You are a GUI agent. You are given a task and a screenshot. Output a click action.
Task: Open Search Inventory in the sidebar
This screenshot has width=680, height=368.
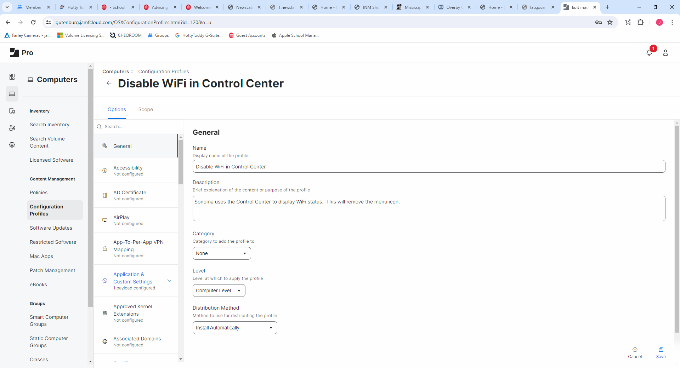[50, 125]
